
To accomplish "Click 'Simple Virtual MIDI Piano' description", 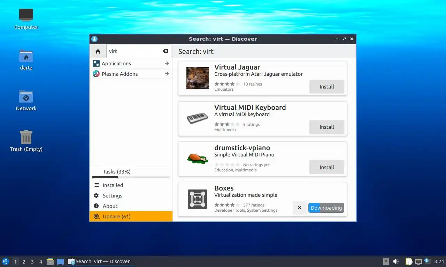I will [244, 155].
